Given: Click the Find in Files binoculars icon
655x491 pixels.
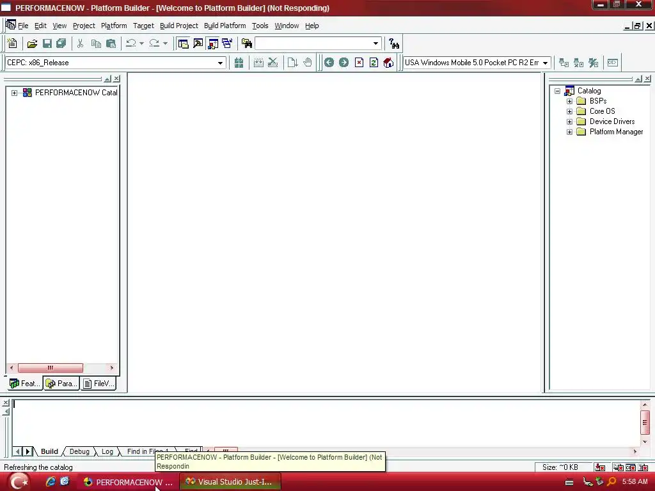Looking at the screenshot, I should click(x=247, y=43).
